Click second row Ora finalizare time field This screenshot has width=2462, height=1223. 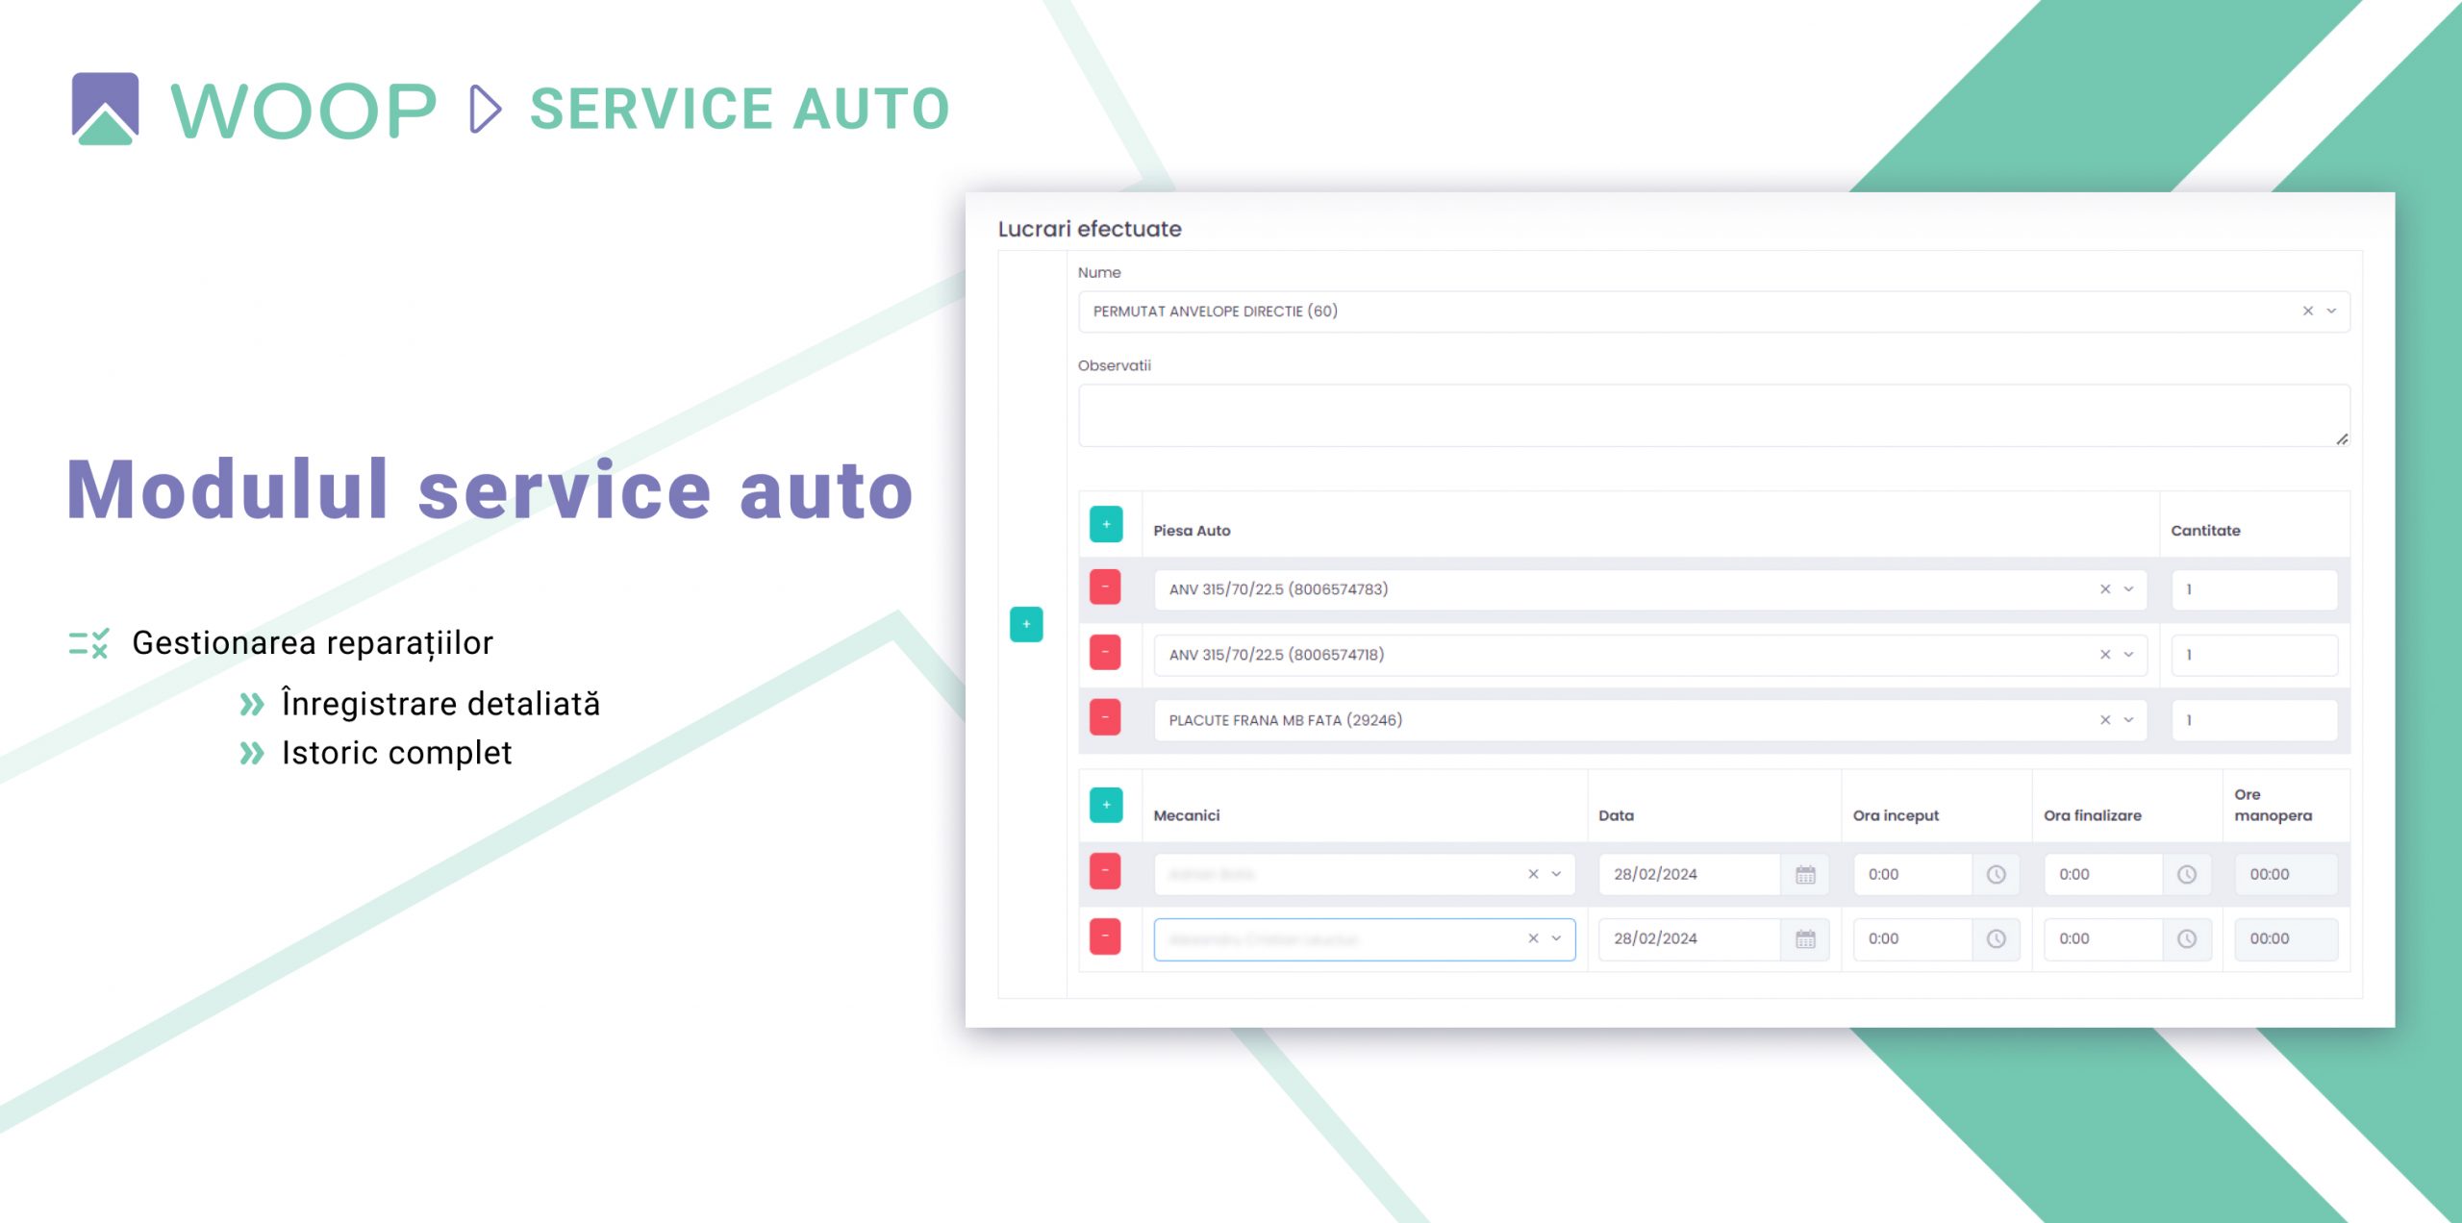[2103, 939]
